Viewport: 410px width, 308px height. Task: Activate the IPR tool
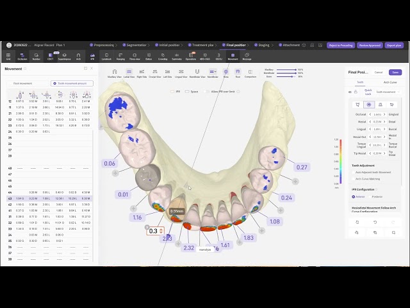pyautogui.click(x=92, y=56)
